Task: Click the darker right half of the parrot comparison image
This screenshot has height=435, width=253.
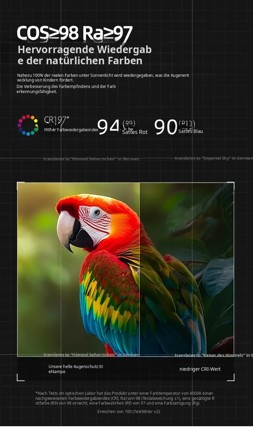Action: 187,269
